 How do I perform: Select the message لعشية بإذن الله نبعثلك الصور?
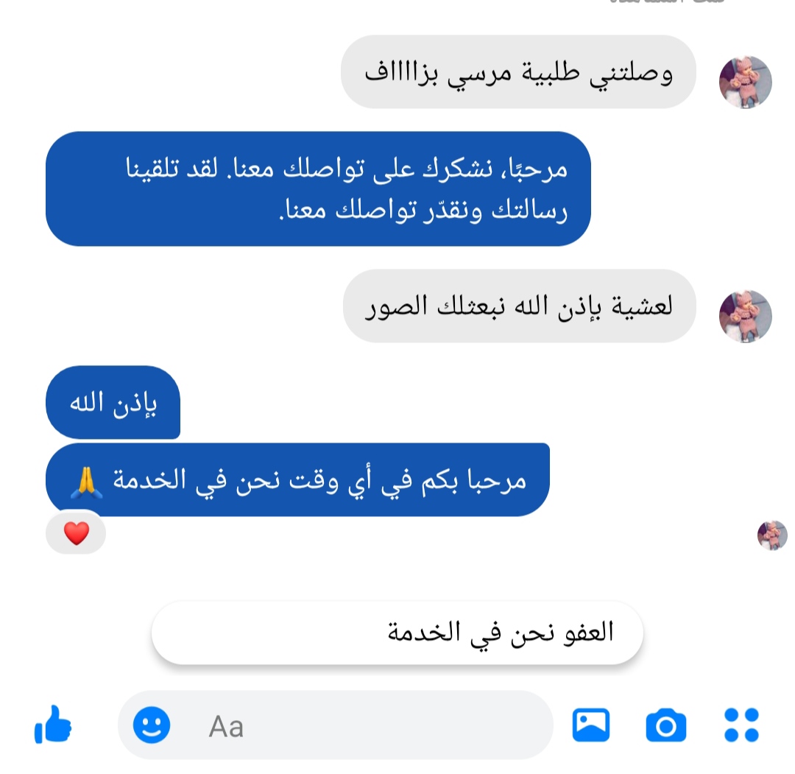pyautogui.click(x=519, y=306)
